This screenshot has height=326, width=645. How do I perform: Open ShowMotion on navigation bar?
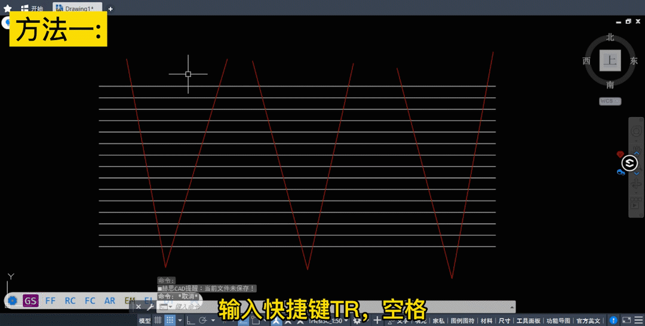coord(636,202)
